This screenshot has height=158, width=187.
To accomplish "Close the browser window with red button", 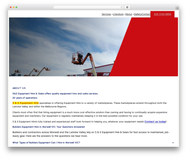I will (11, 7).
